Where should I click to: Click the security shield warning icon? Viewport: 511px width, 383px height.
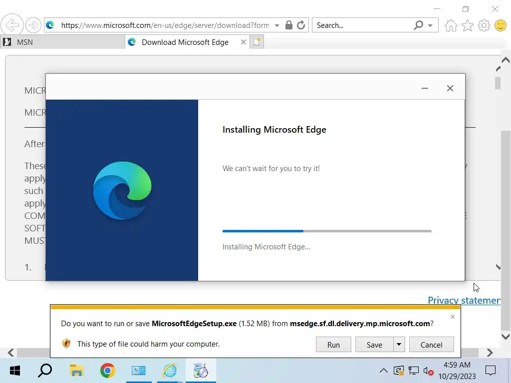click(x=66, y=344)
